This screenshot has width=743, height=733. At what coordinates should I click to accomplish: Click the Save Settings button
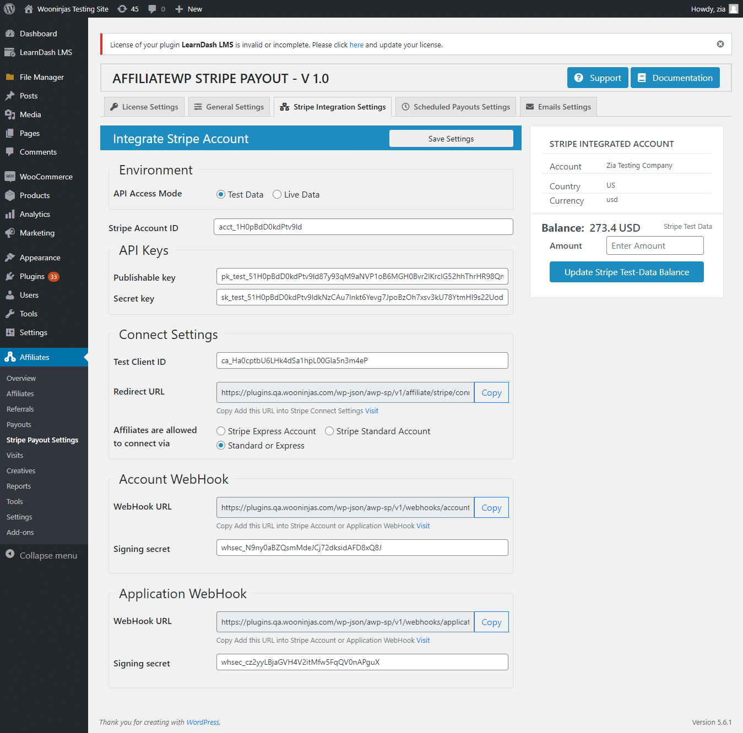point(451,139)
